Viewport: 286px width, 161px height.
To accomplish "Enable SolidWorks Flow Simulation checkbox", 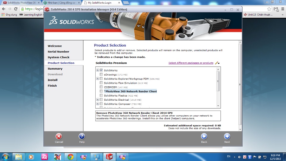I will [101, 83].
